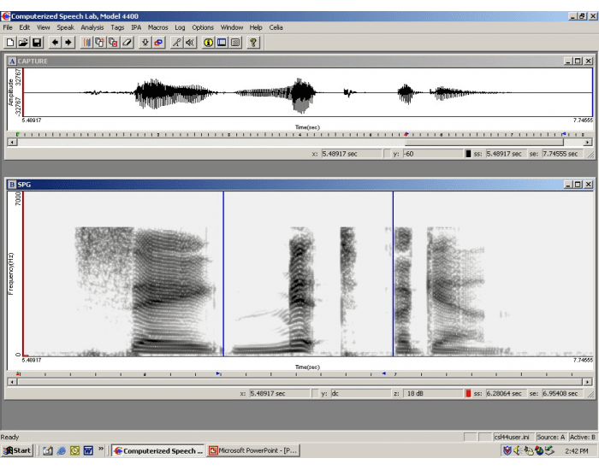
Task: Open the IPA menu
Action: click(136, 27)
